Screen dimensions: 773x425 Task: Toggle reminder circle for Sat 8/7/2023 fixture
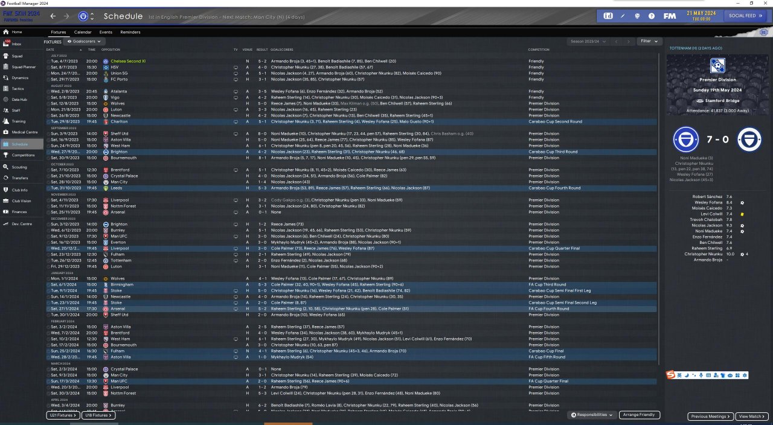pyautogui.click(x=49, y=67)
